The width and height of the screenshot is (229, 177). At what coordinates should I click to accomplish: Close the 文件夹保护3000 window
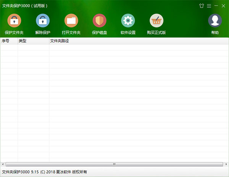click(224, 6)
